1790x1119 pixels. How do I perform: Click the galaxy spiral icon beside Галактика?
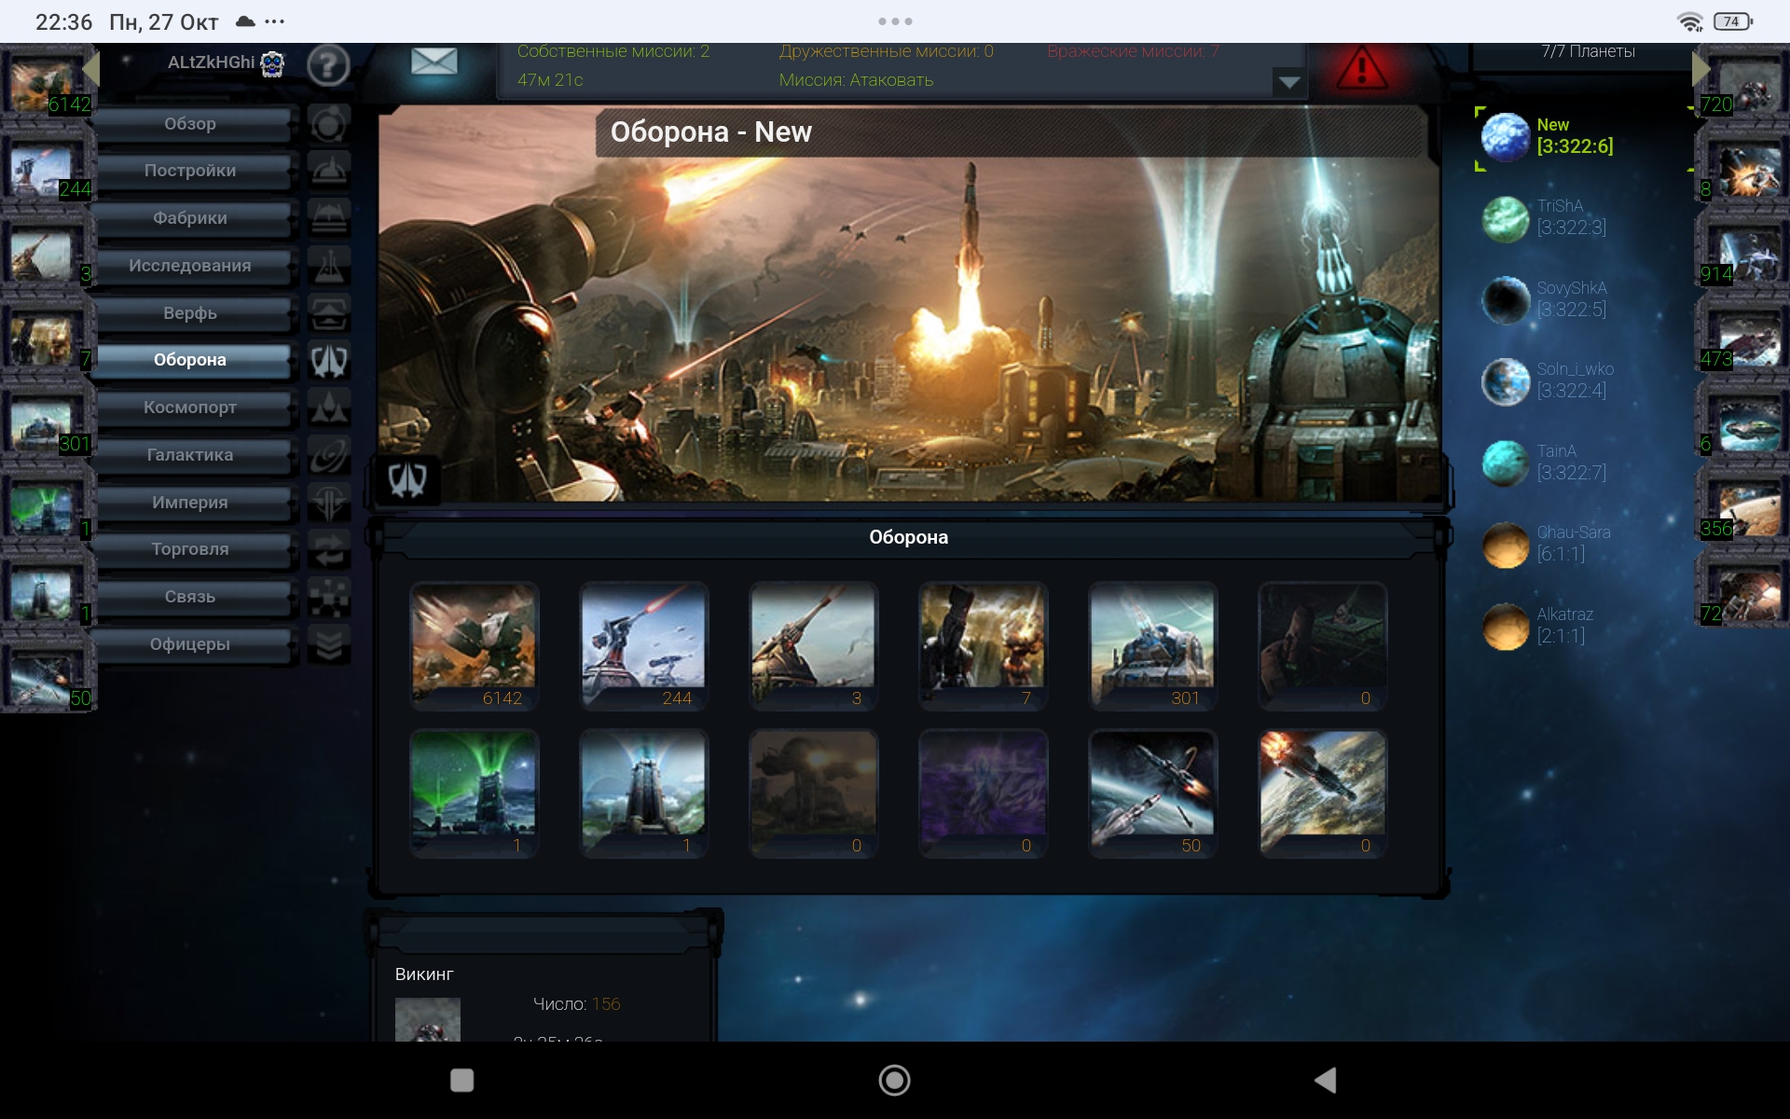pos(328,455)
